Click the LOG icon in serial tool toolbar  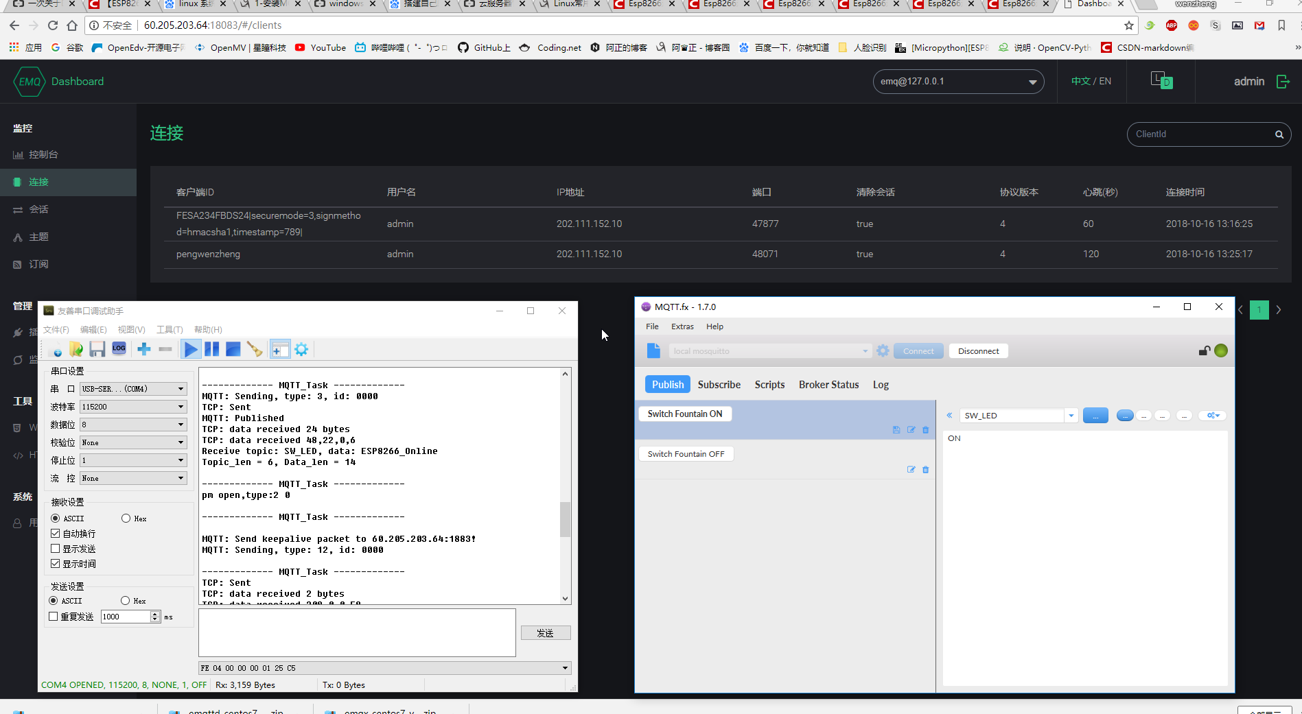(x=119, y=349)
